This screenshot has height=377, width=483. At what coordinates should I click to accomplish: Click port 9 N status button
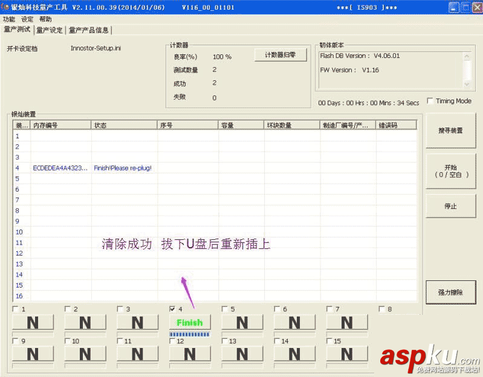(33, 354)
